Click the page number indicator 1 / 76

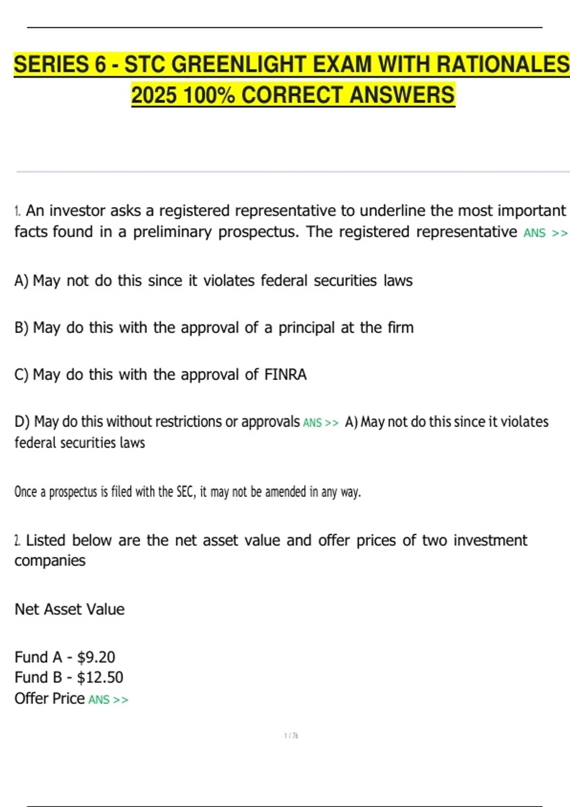[291, 736]
